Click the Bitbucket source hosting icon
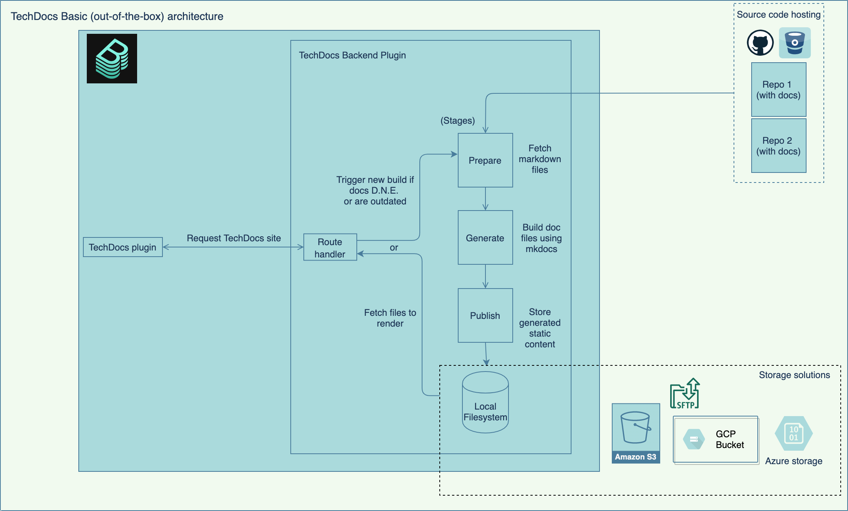The width and height of the screenshot is (848, 511). pyautogui.click(x=795, y=45)
